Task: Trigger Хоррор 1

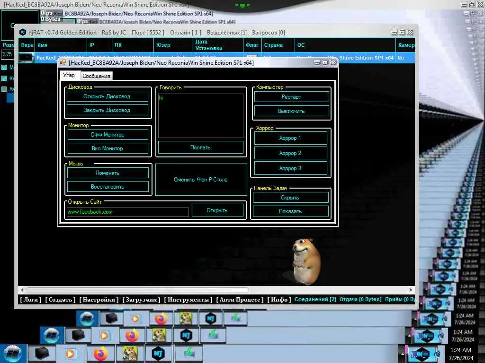Action: tap(290, 138)
